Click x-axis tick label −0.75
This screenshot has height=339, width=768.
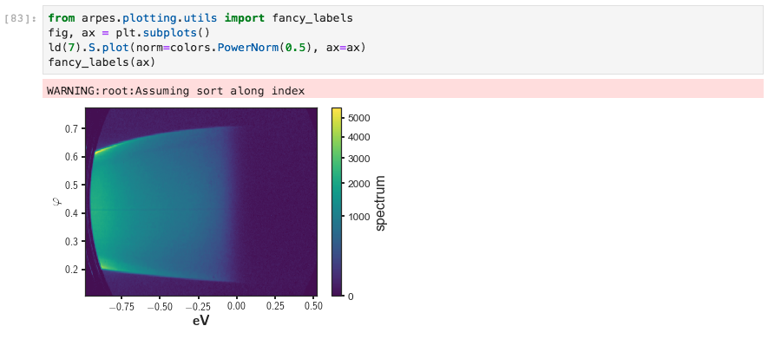pyautogui.click(x=122, y=306)
